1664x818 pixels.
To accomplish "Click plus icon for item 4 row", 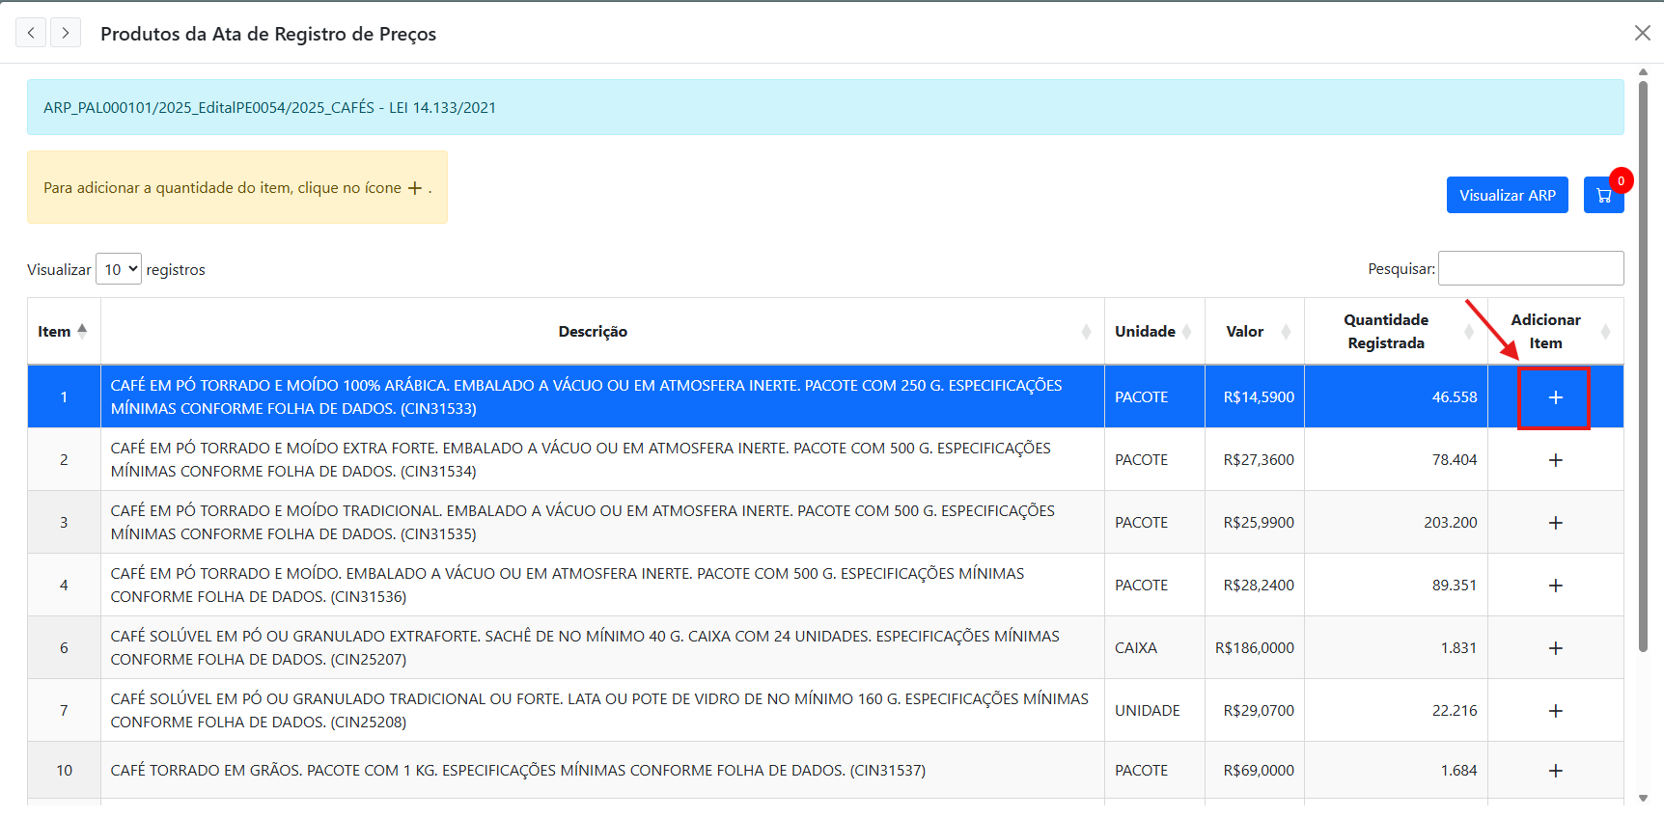I will click(x=1555, y=586).
